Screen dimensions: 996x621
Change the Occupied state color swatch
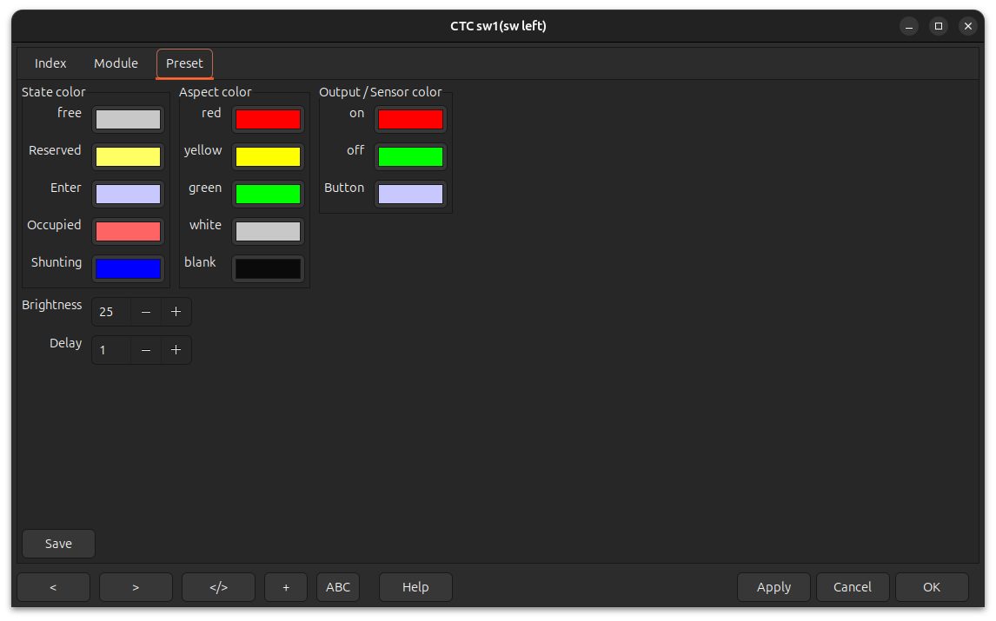(x=128, y=231)
